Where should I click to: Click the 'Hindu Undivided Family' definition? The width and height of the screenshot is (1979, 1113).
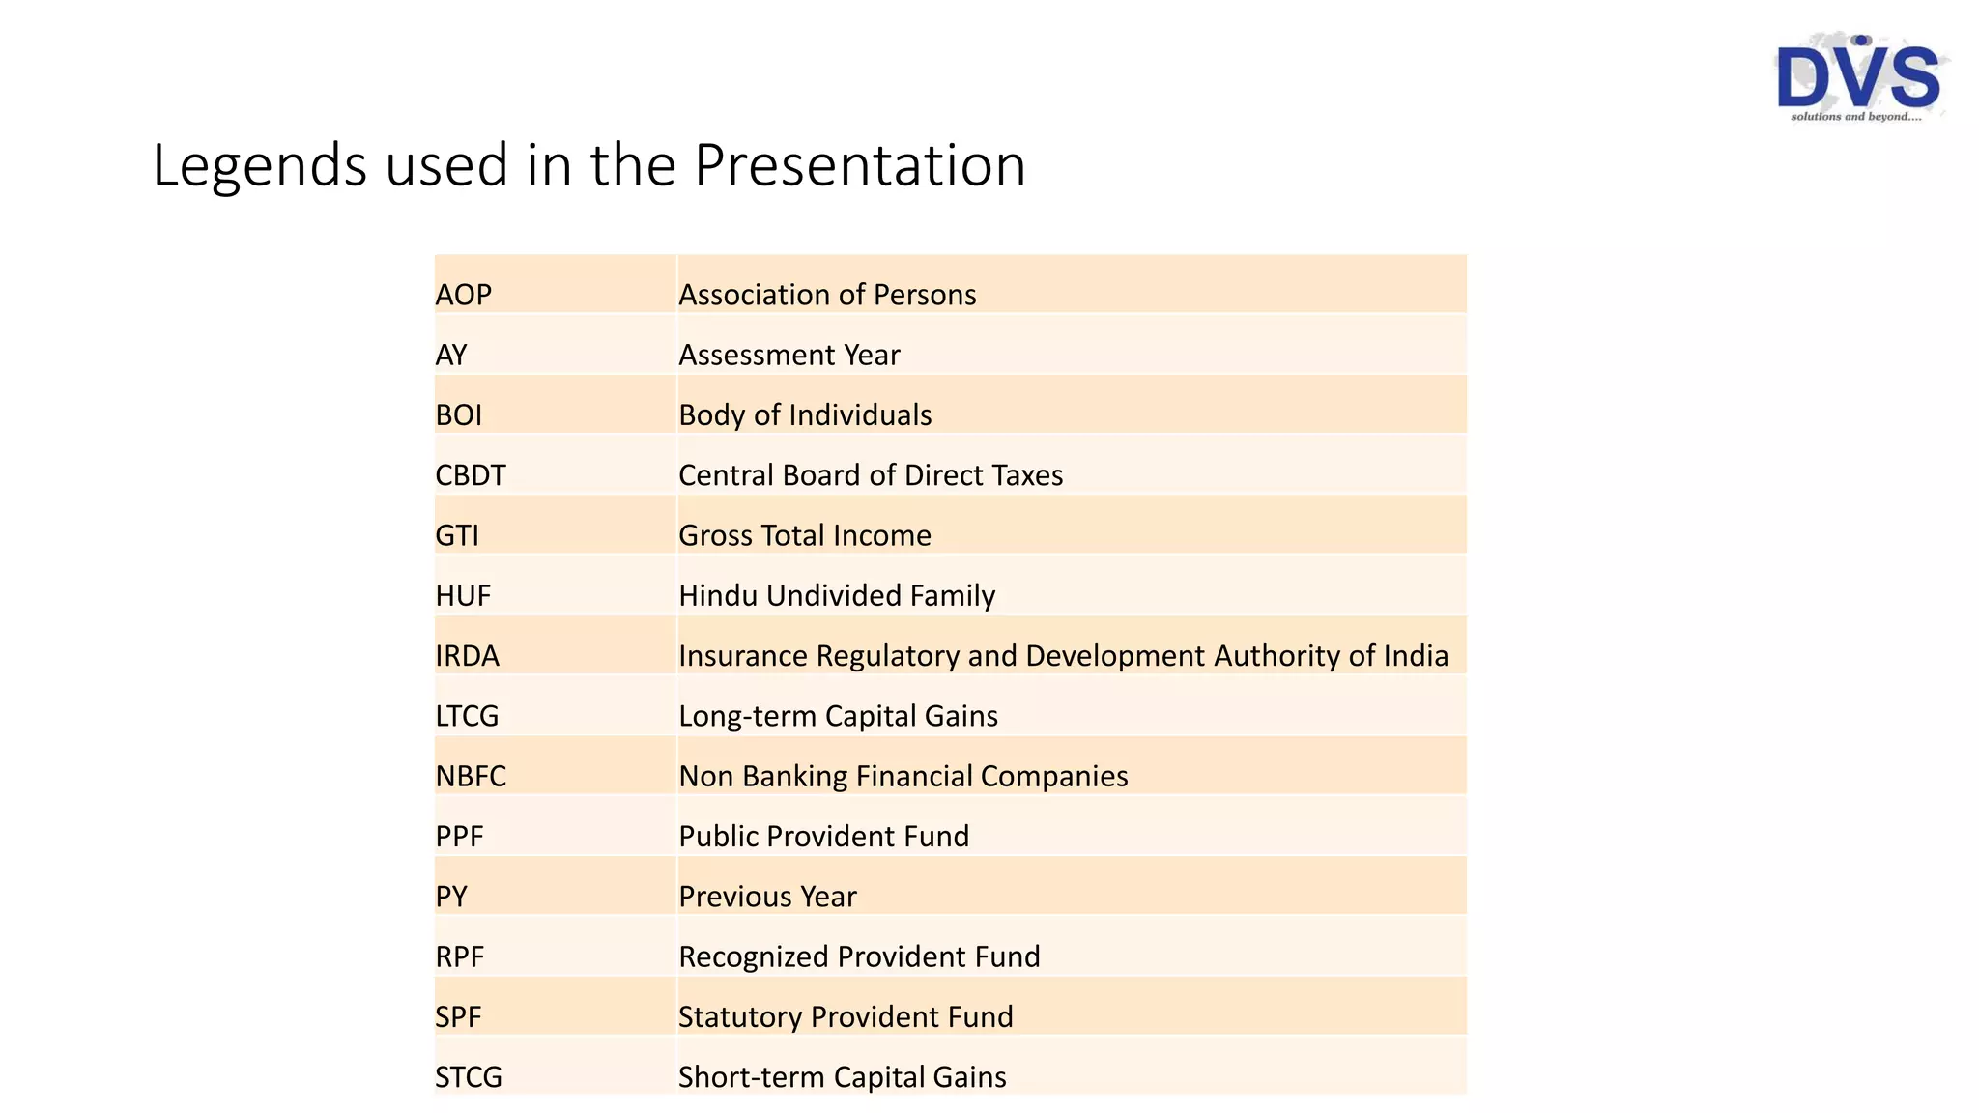pos(837,595)
